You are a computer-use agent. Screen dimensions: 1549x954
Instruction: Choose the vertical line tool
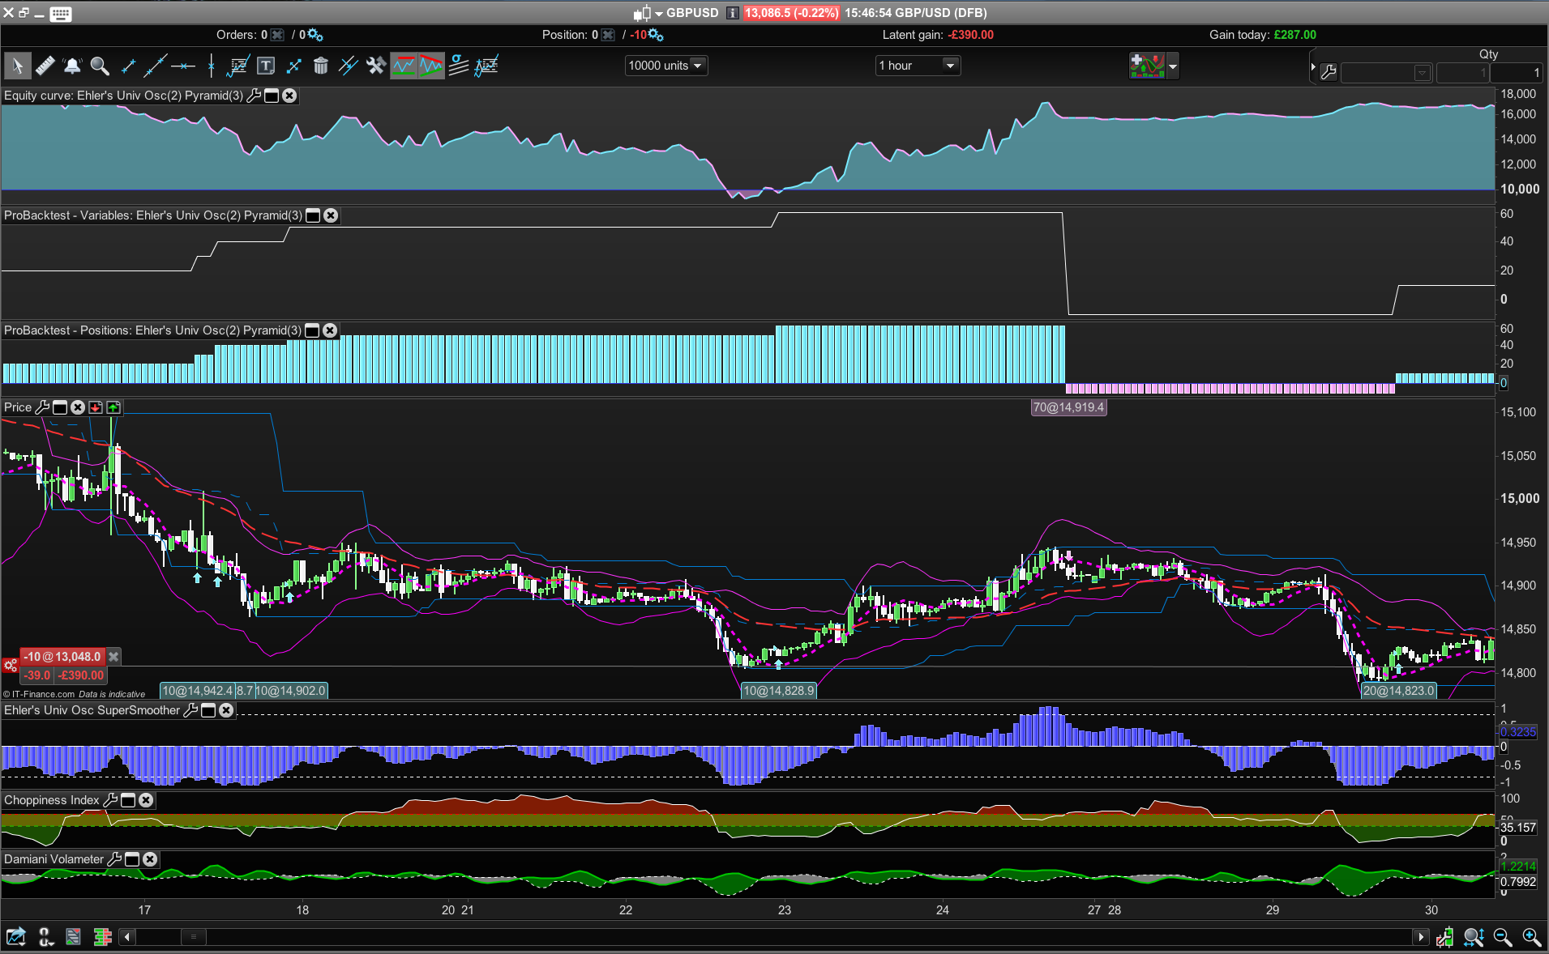(x=211, y=66)
